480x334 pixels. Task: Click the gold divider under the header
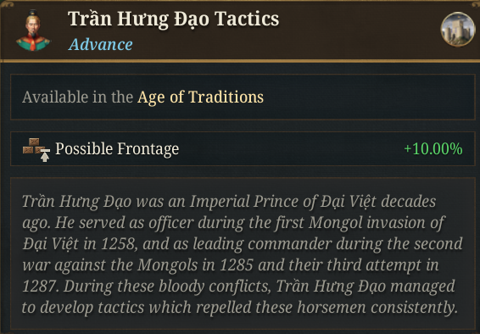click(x=240, y=61)
